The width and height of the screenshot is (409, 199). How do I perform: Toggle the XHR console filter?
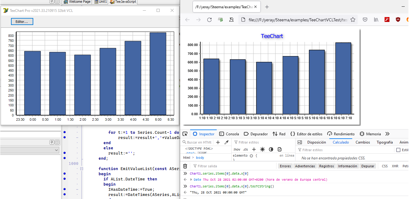tap(395, 166)
